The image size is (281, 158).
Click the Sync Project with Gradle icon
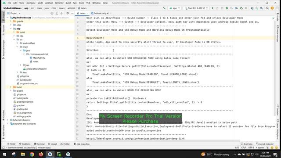(x=252, y=8)
